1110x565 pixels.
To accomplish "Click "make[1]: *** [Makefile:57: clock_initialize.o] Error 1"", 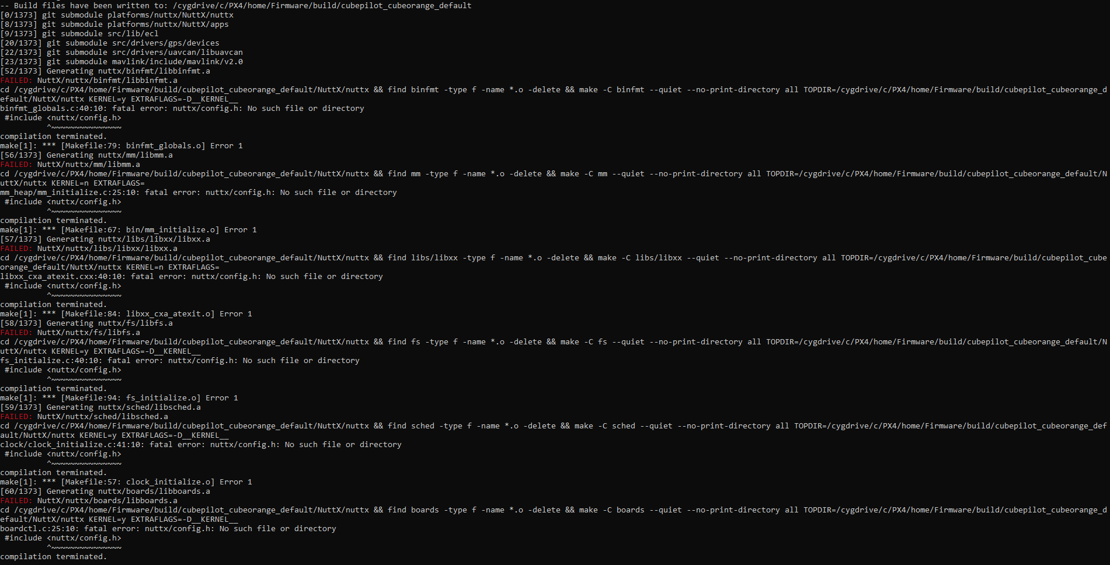I will (x=126, y=482).
